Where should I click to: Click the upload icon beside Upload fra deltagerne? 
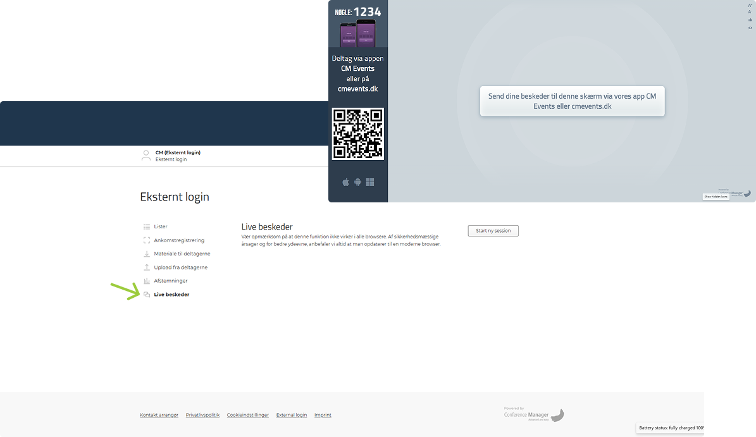coord(147,267)
